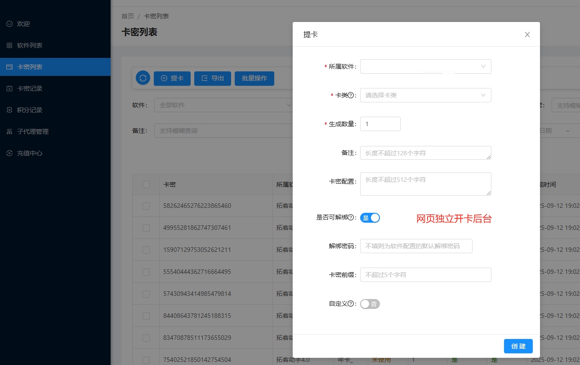Click the help icon beside 是否可解绑

pos(351,218)
